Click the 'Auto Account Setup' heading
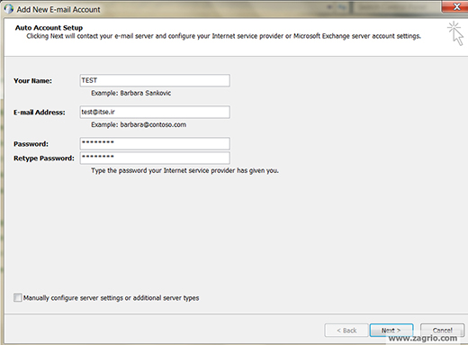The image size is (468, 345). 49,28
